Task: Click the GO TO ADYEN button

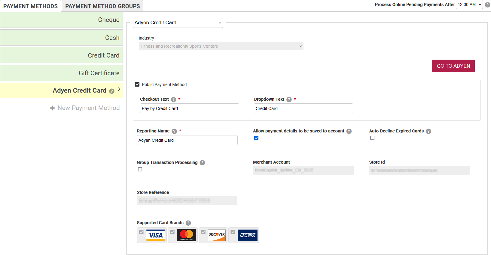Action: click(453, 66)
